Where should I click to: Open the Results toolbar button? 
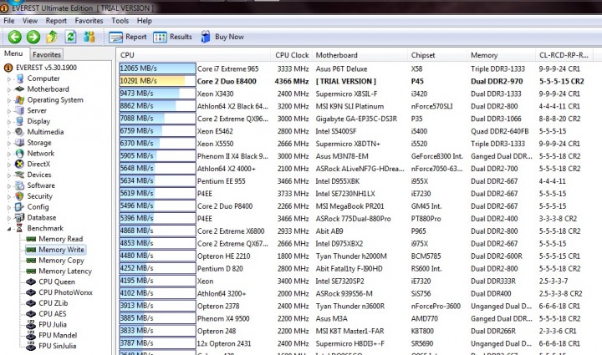[172, 37]
